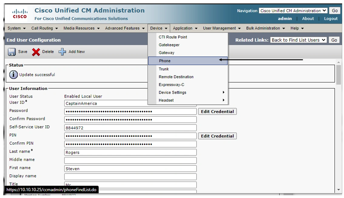Click the empty Middle name field
344x198 pixels.
pos(130,160)
